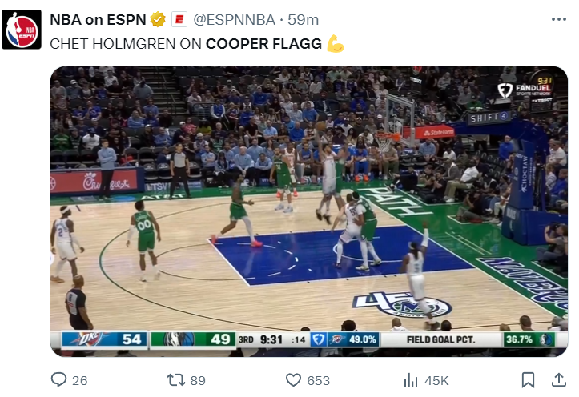
Task: Click the 89 reposts count
Action: click(195, 380)
